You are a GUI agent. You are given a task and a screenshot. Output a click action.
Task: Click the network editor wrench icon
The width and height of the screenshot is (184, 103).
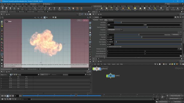155,64
